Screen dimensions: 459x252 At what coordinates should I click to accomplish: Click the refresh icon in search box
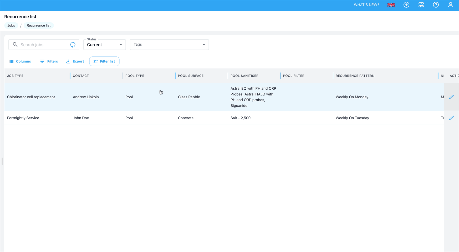pyautogui.click(x=73, y=45)
